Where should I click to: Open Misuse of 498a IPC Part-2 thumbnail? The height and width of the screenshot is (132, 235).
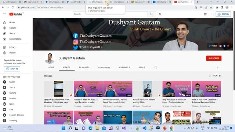[88, 89]
